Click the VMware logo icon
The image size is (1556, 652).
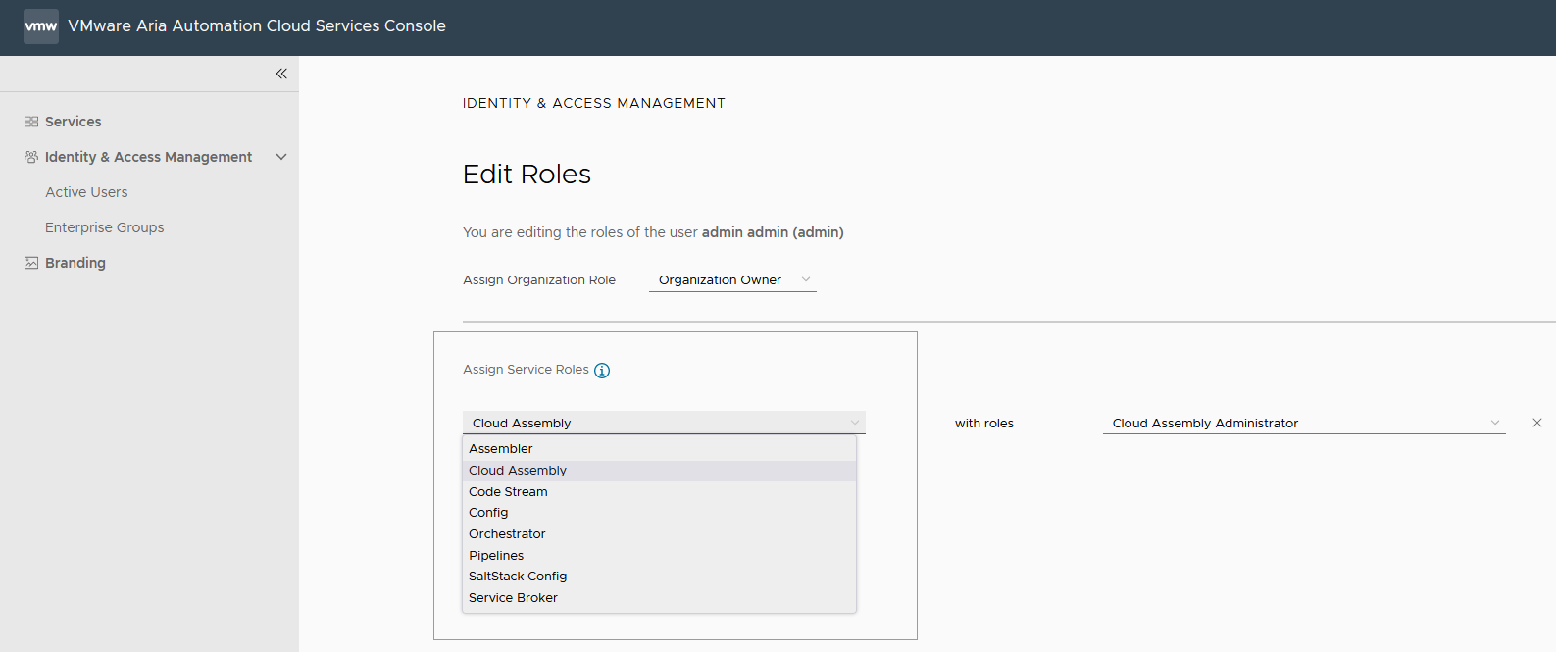pyautogui.click(x=41, y=26)
